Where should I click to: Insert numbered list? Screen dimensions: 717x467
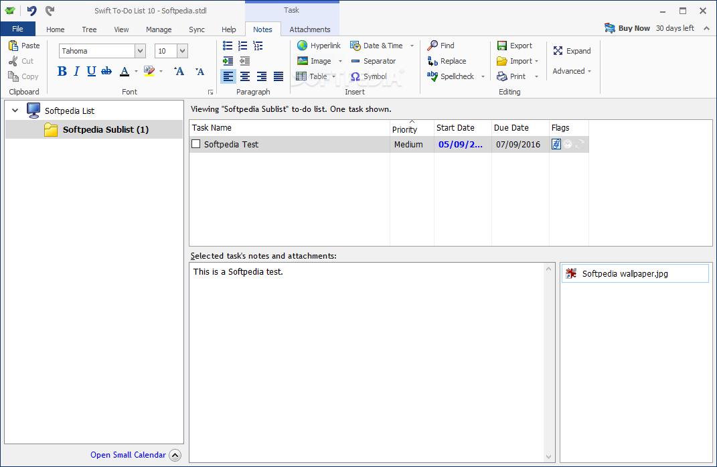coord(243,46)
